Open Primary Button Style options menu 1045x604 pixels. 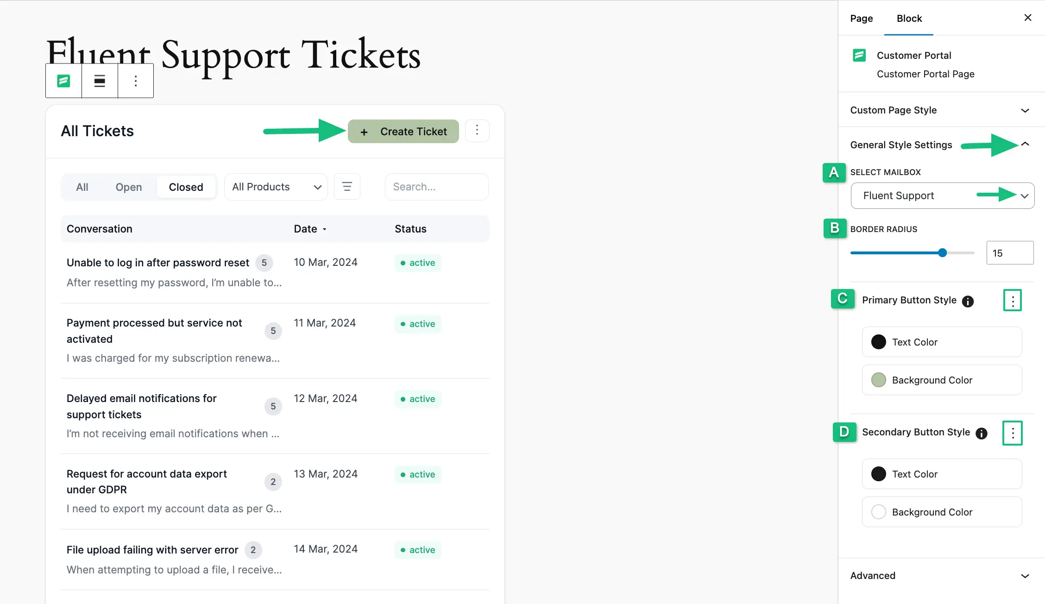coord(1013,301)
